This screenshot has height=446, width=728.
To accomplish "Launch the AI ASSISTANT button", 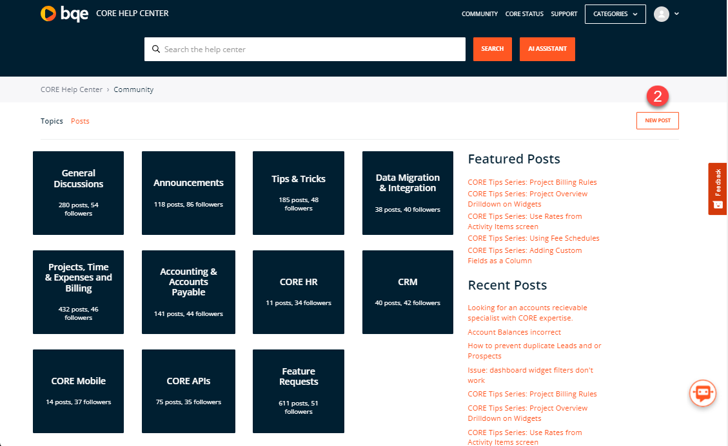I will [547, 49].
